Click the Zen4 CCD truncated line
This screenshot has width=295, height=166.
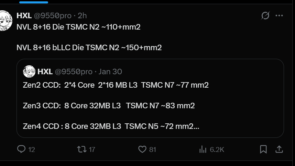point(111,126)
